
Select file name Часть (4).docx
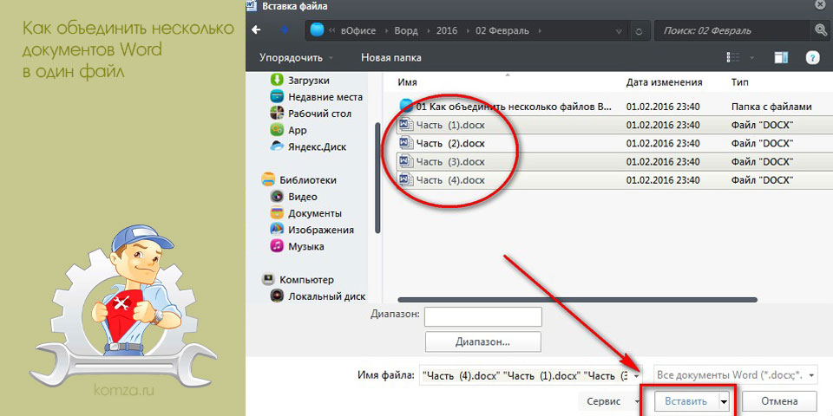(450, 180)
